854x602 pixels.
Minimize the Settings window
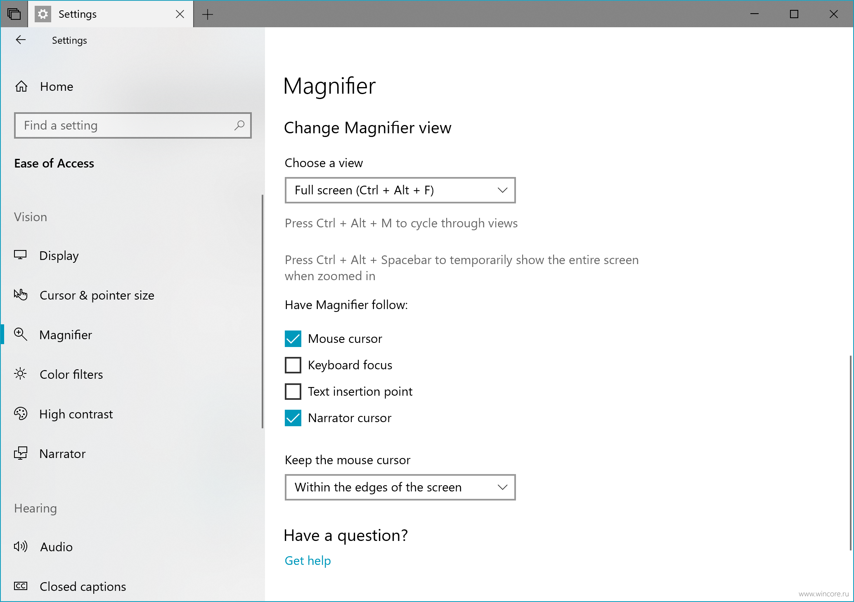(755, 14)
